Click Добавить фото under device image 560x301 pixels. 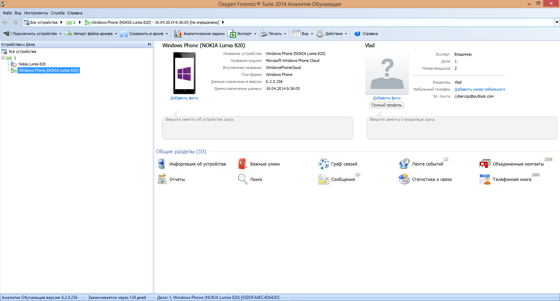[x=184, y=98]
